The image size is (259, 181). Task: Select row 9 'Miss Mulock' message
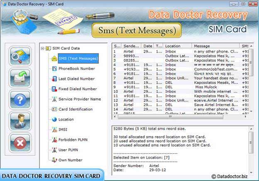click(181, 87)
